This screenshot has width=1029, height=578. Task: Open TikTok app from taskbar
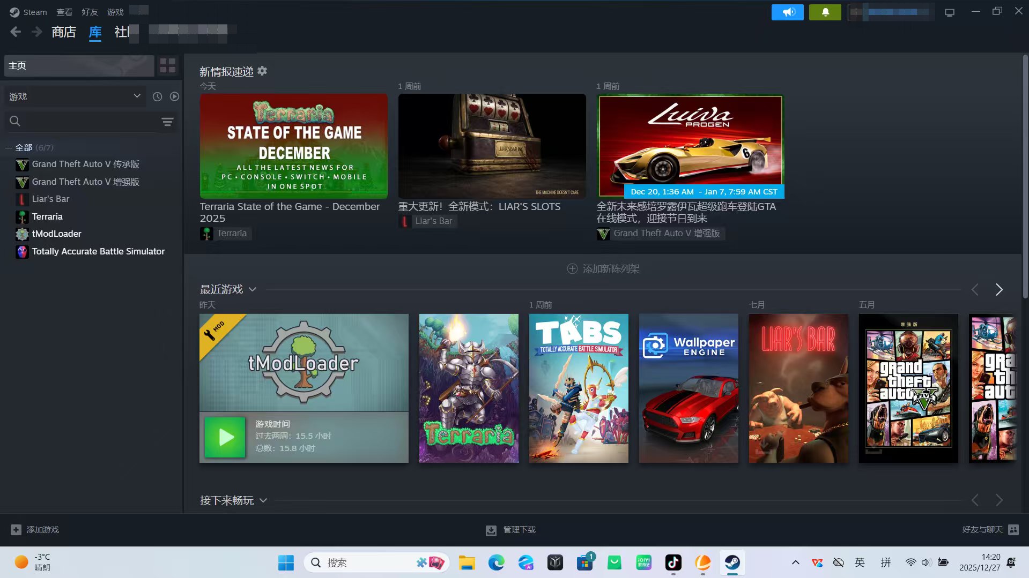[673, 562]
